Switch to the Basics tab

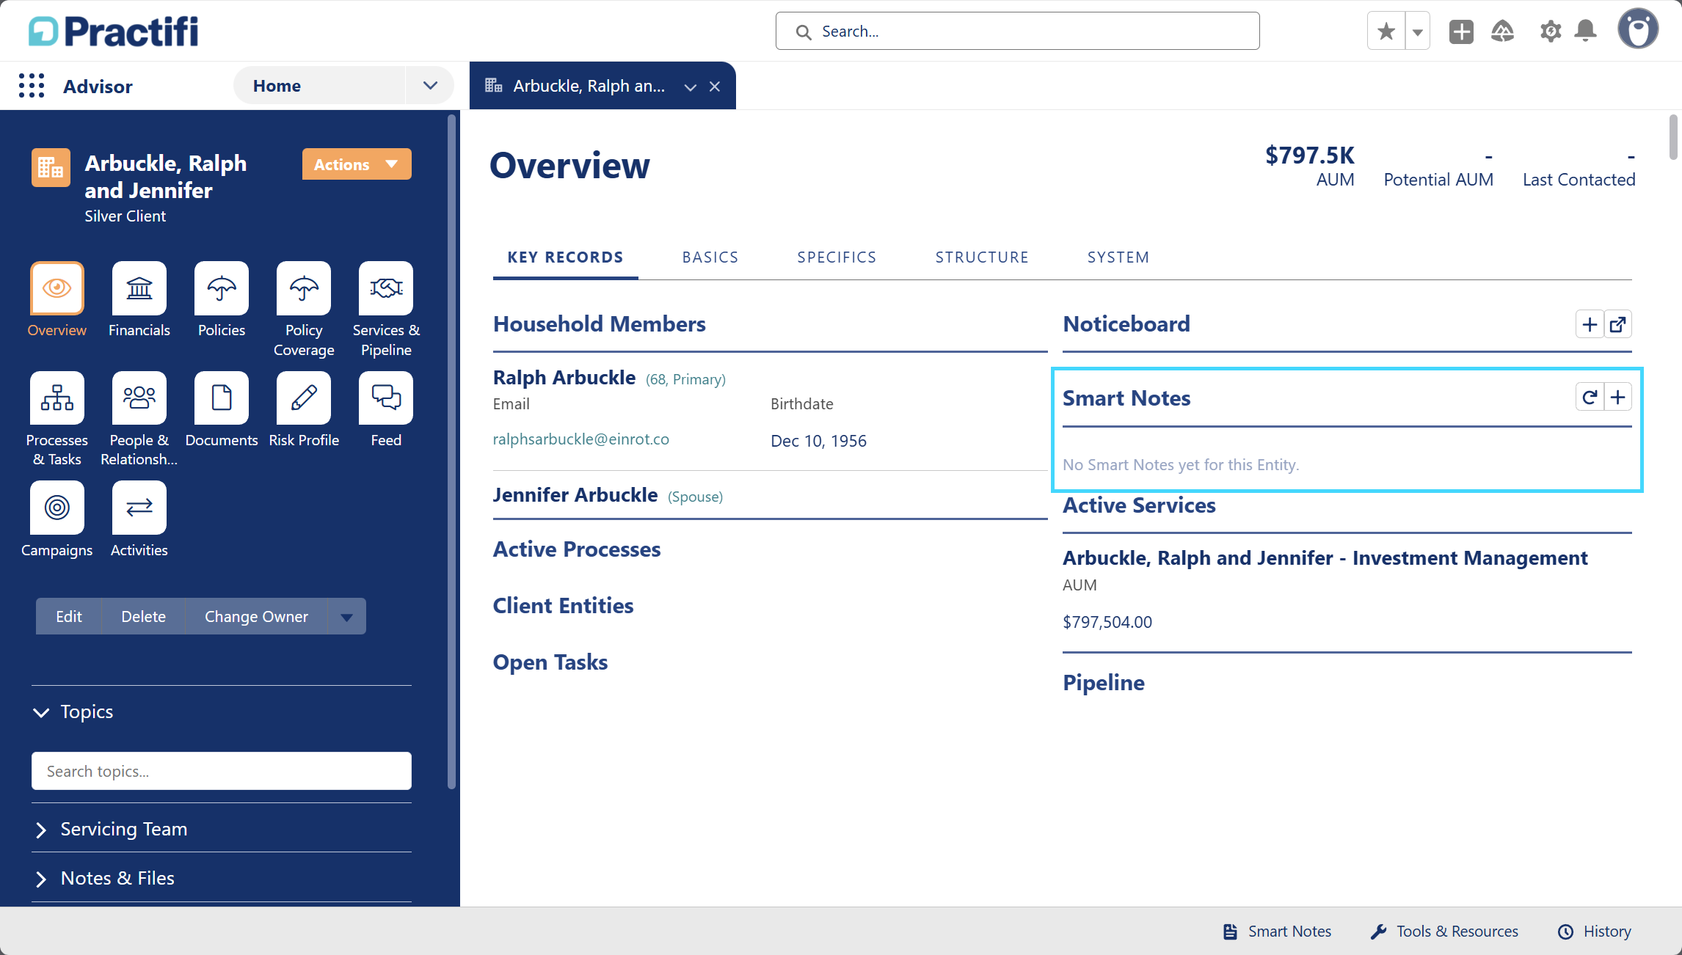pyautogui.click(x=710, y=257)
